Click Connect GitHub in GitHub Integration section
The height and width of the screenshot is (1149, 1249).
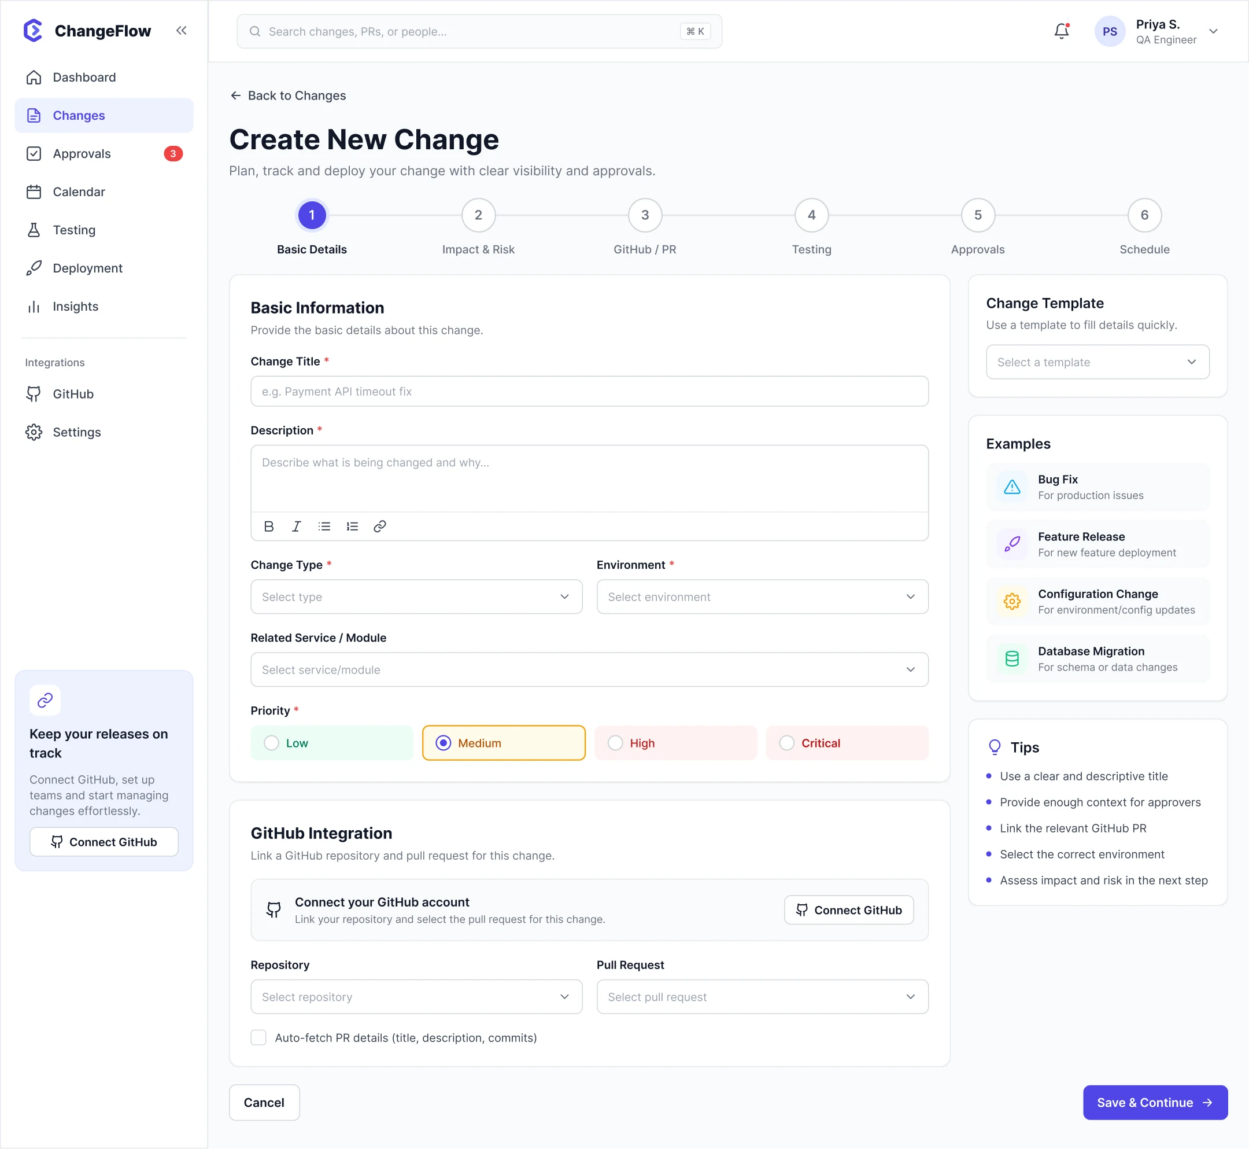[849, 910]
